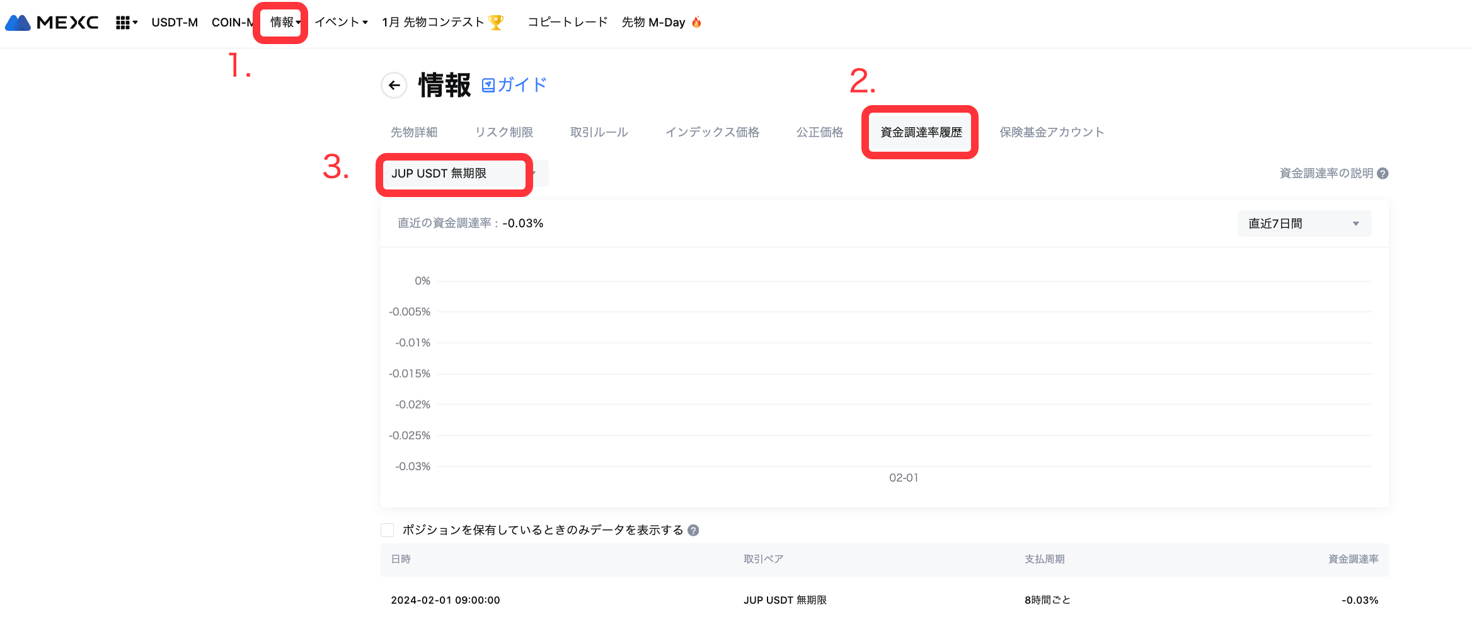The width and height of the screenshot is (1472, 627).
Task: Click the question mark icon beside position checkbox label
Action: point(693,531)
